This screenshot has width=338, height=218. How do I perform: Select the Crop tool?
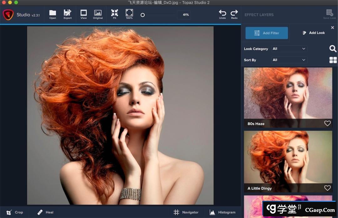(15, 212)
